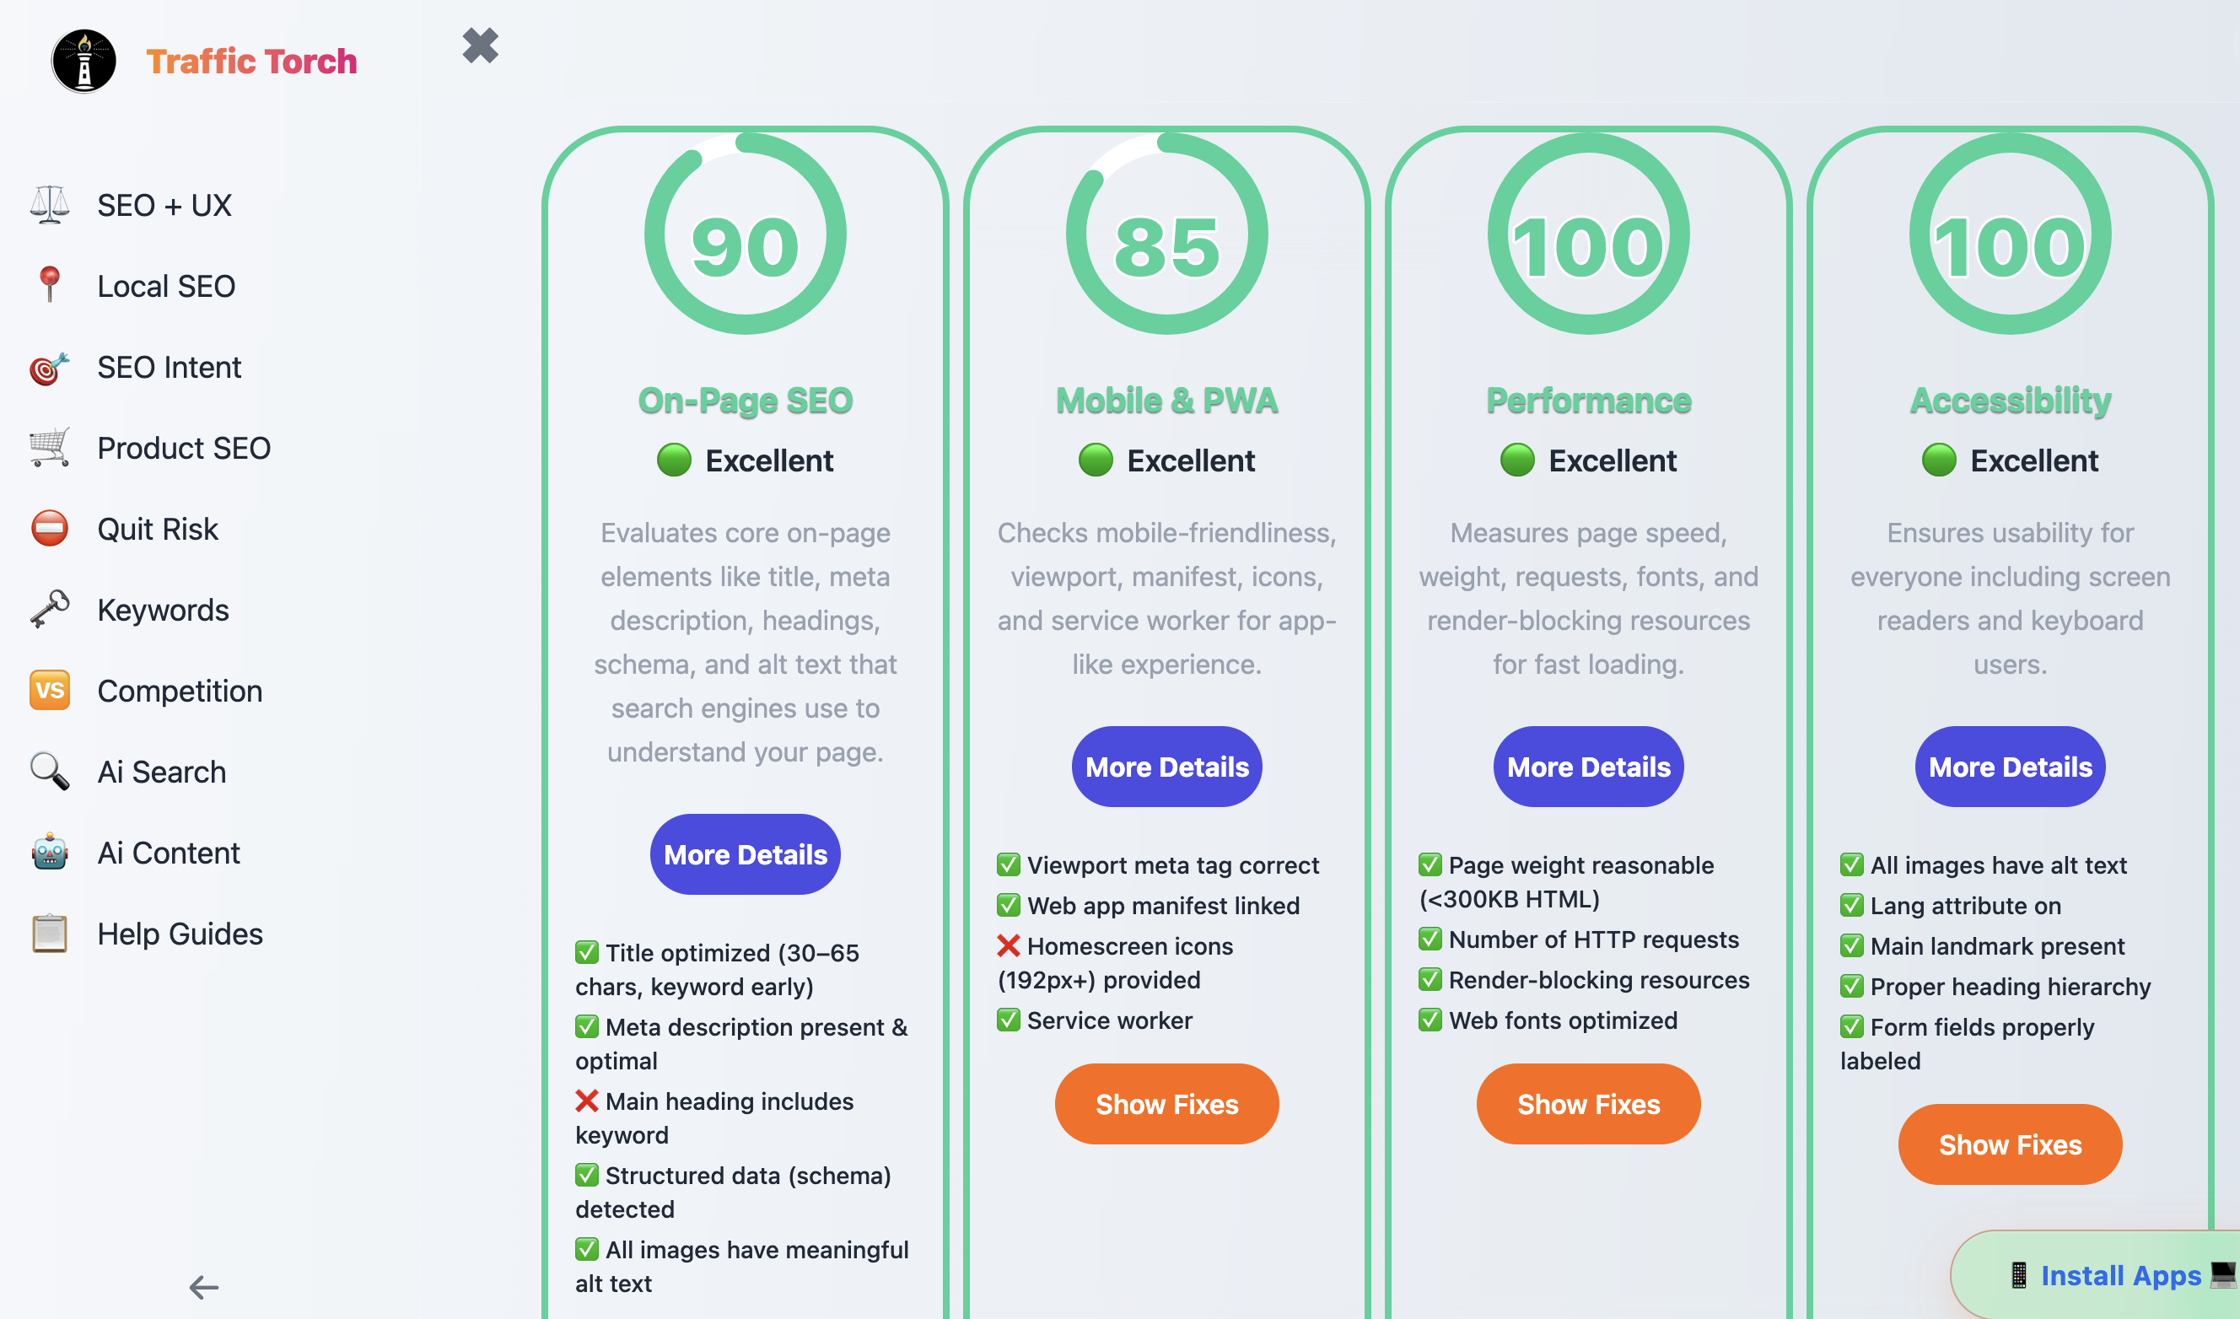Expand More Details under Mobile & PWA
The height and width of the screenshot is (1319, 2240).
pos(1166,766)
